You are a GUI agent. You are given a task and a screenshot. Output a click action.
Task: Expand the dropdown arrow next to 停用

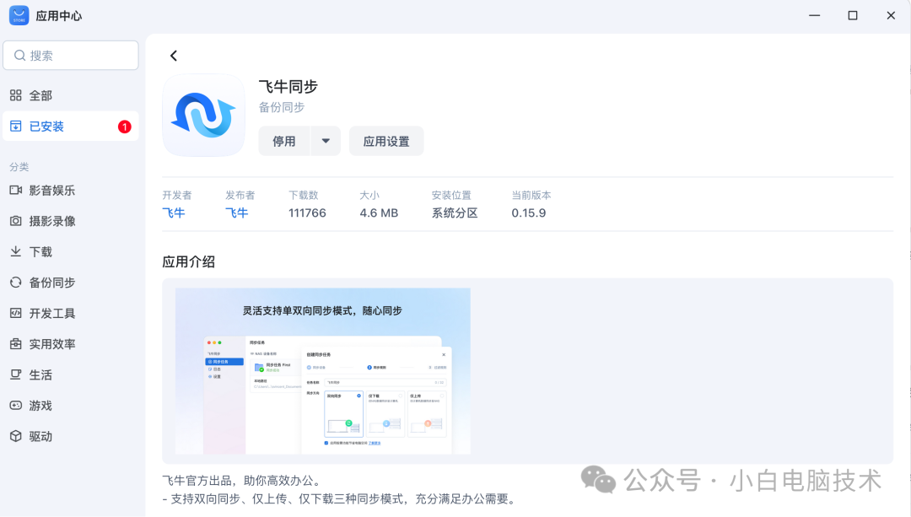pyautogui.click(x=326, y=141)
